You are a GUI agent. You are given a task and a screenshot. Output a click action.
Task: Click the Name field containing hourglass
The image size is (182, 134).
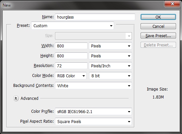[x=95, y=17]
